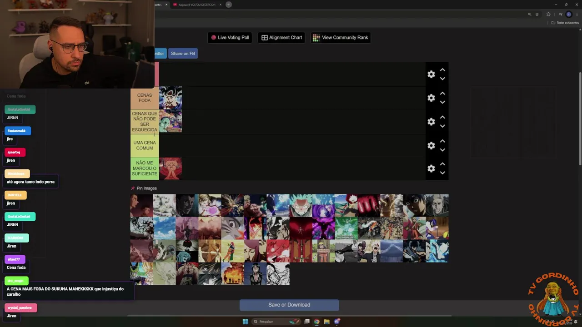Click the Chrome taskbar icon
The width and height of the screenshot is (582, 327).
click(317, 322)
